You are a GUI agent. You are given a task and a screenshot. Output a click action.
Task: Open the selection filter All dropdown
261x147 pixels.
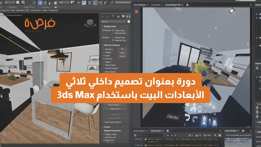point(9,2)
